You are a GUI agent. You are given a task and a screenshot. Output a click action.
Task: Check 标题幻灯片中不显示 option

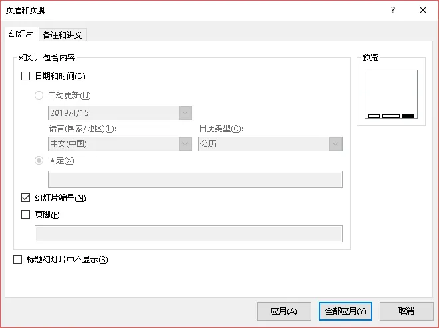pos(18,260)
